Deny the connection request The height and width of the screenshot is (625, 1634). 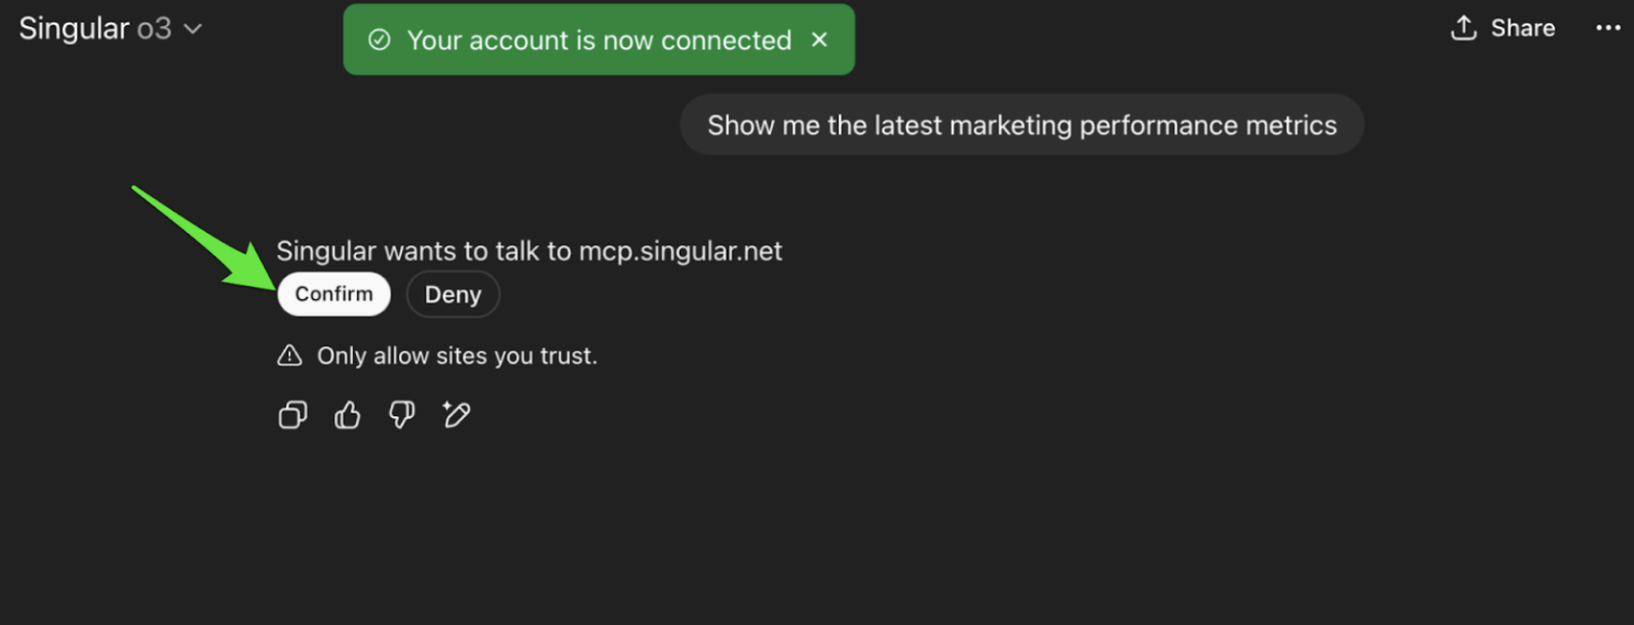tap(452, 293)
